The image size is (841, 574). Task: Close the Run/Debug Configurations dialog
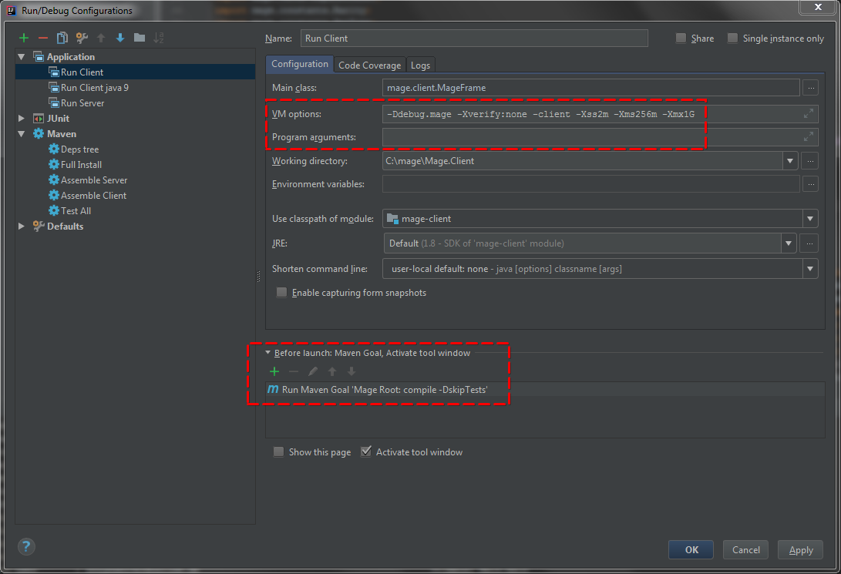pyautogui.click(x=818, y=7)
